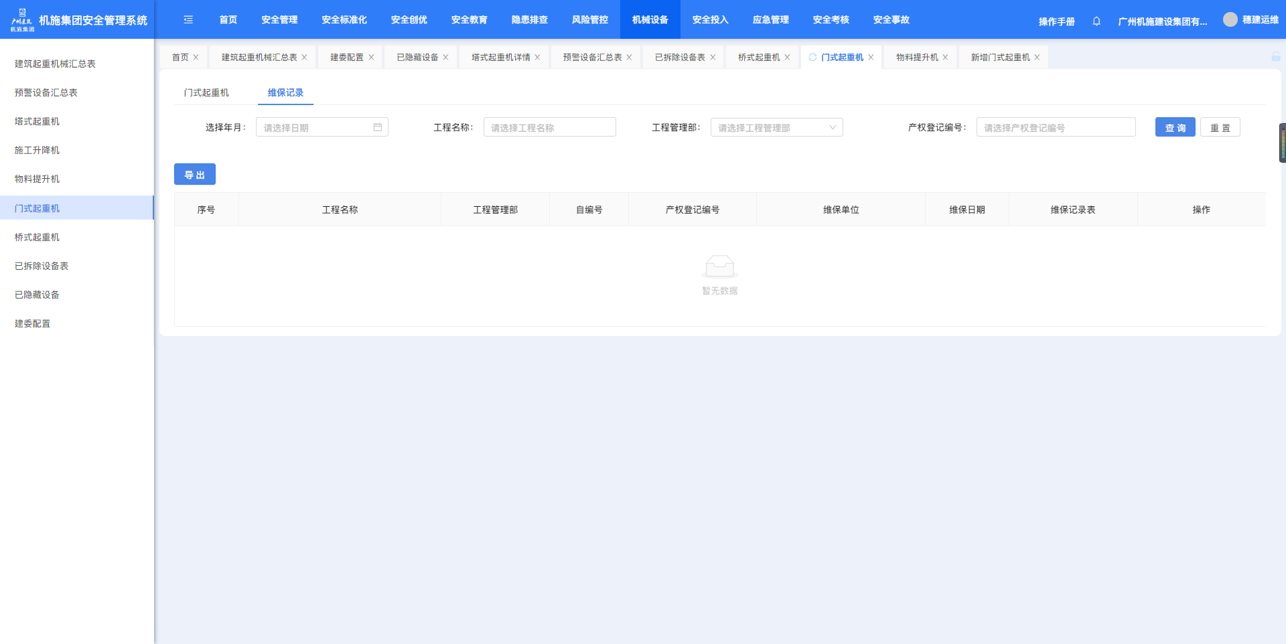Screen dimensions: 1286x644
Task: Click the 导出 export button
Action: 194,175
